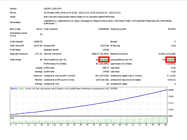The height and width of the screenshot is (140, 187).
Task: Click the chart y-axis label 17212
Action: tap(171, 103)
